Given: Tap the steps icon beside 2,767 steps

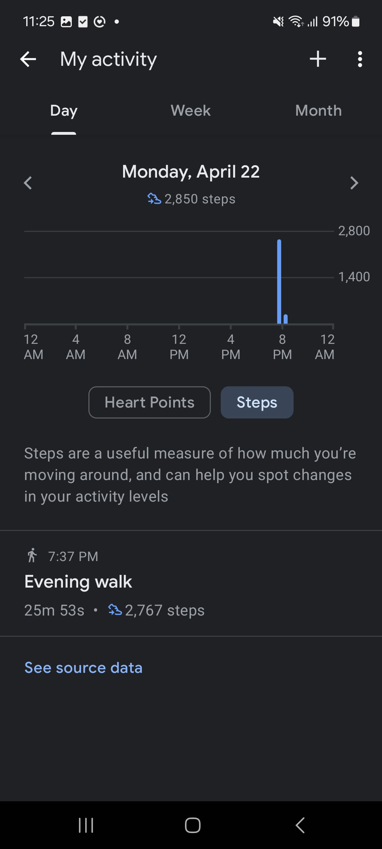Looking at the screenshot, I should pyautogui.click(x=115, y=610).
